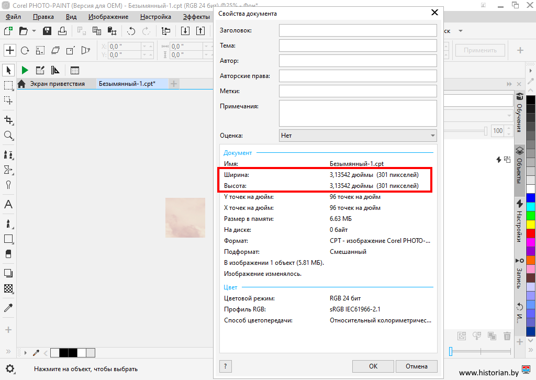Open the Файл menu
The width and height of the screenshot is (536, 380).
tap(13, 17)
